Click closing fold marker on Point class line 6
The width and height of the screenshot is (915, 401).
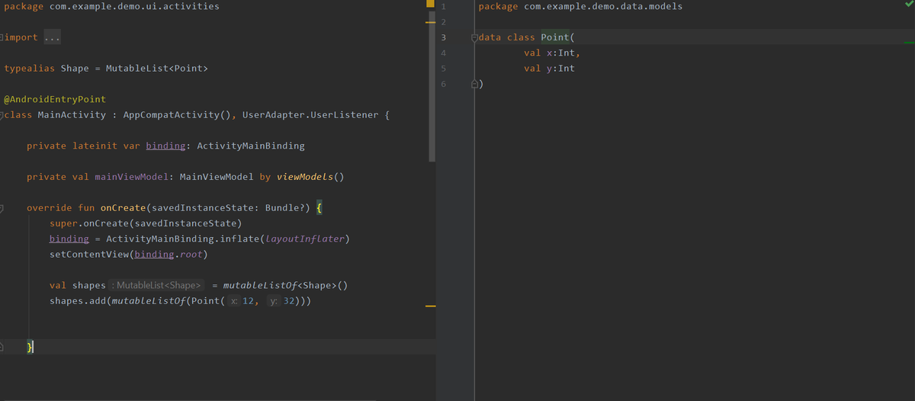[474, 84]
